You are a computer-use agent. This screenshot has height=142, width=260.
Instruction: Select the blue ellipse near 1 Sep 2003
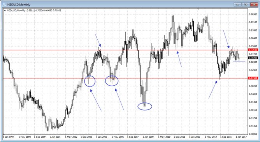click(90, 81)
